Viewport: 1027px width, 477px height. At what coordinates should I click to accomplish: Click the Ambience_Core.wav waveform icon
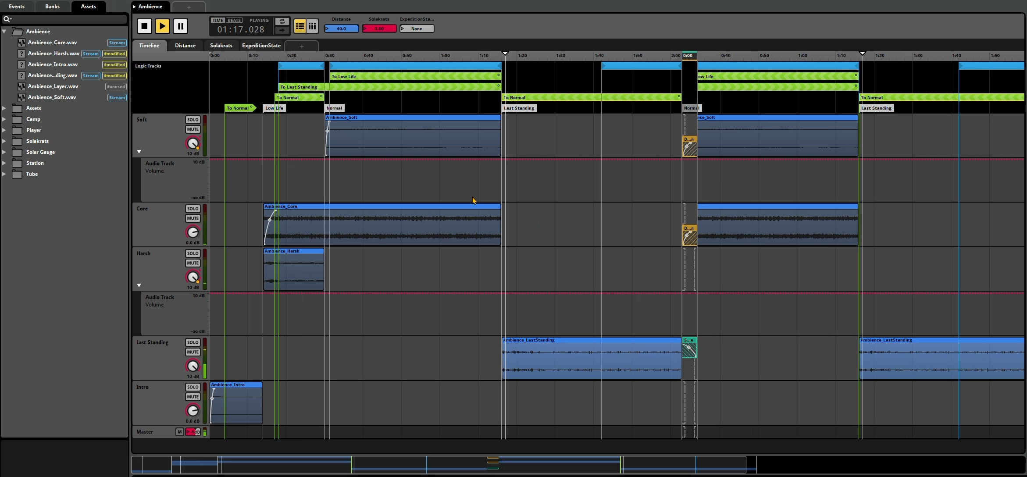pyautogui.click(x=21, y=43)
